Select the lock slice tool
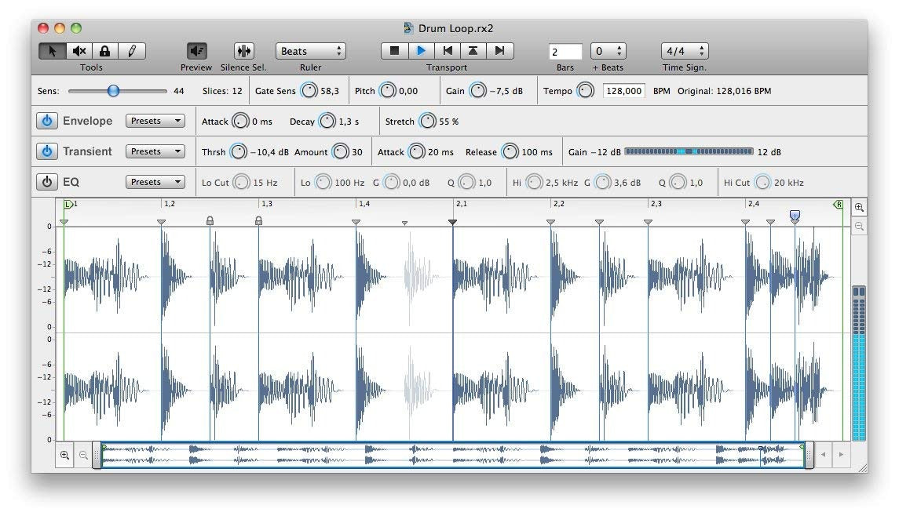This screenshot has width=899, height=516. (x=104, y=51)
